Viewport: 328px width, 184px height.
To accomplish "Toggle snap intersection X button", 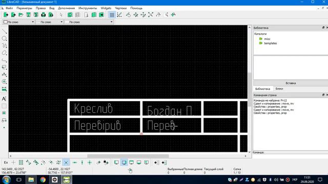I will point(66,163).
